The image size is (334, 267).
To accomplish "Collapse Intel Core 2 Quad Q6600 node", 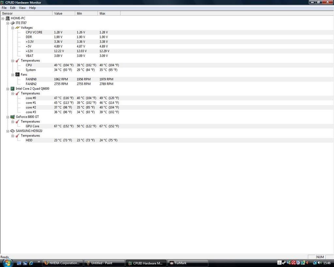I will click(8, 89).
